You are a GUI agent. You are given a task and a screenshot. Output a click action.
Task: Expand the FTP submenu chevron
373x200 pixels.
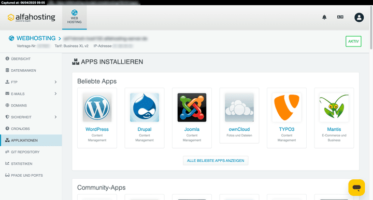[x=55, y=82]
